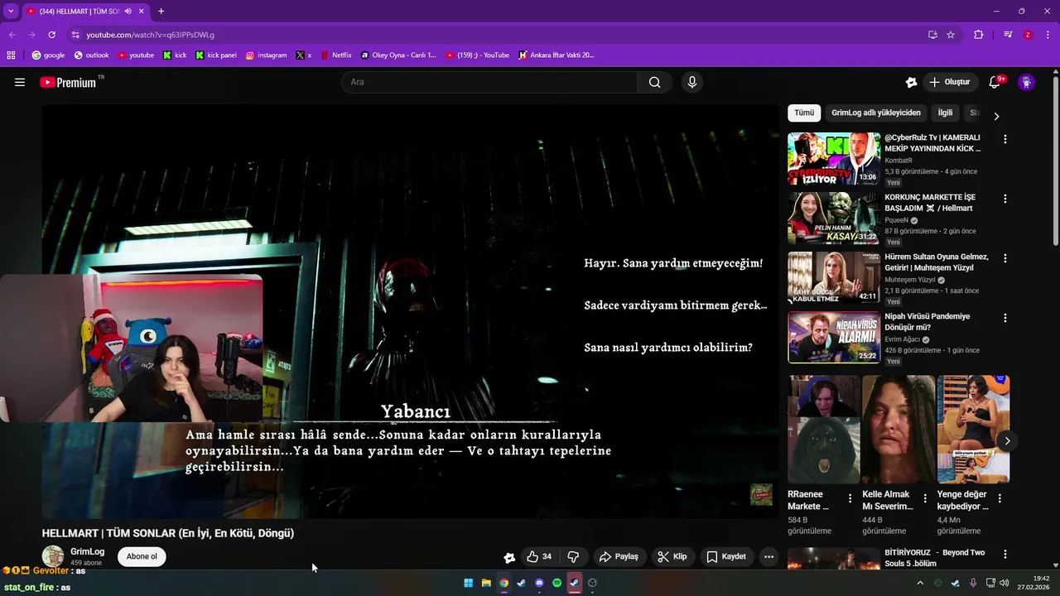Open the GrimLog channel name link

[x=87, y=551]
